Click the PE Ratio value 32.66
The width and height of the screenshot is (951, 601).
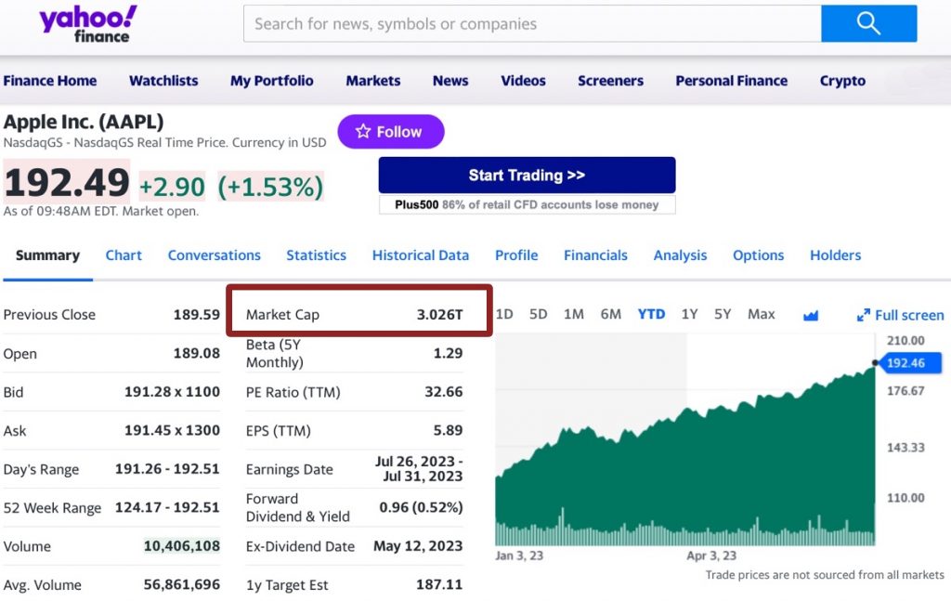[443, 392]
